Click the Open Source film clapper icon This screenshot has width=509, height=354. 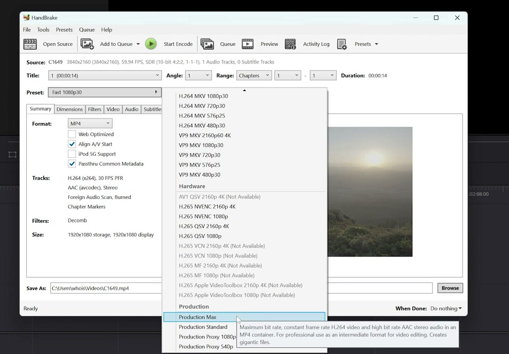click(30, 44)
